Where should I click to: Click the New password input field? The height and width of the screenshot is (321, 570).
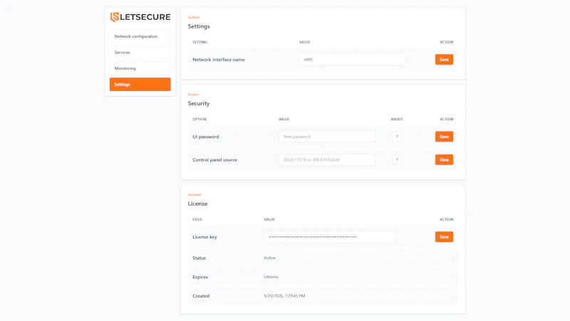pos(326,137)
